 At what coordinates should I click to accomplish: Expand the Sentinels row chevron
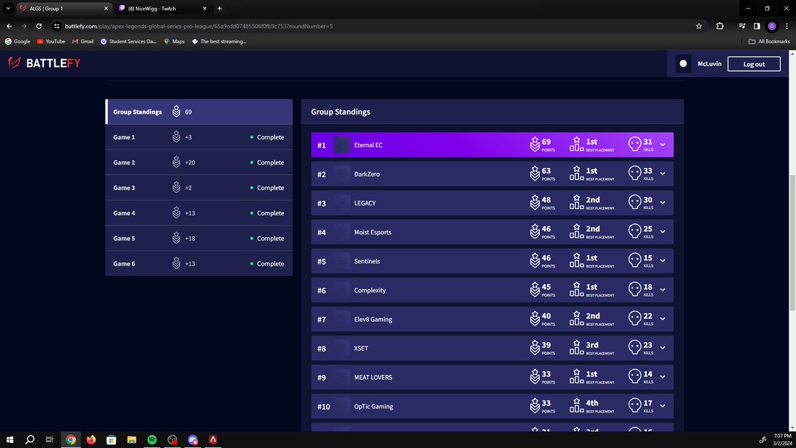[663, 261]
